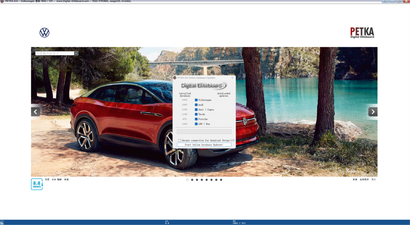Uncheck the Audi database checkbox
410x225 pixels.
point(196,105)
